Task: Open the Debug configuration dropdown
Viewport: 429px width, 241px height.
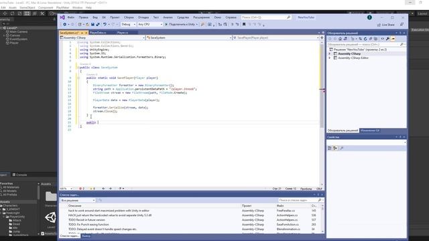Action: (128, 24)
